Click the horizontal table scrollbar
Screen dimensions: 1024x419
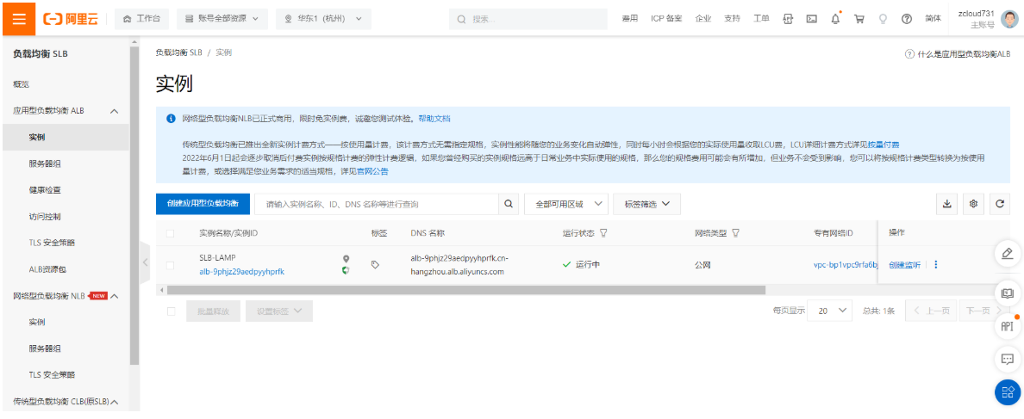pos(465,290)
